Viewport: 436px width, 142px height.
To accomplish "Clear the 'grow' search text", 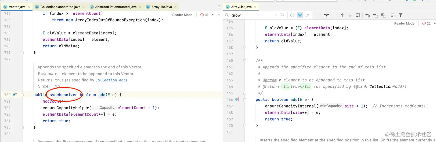I will [x=275, y=15].
